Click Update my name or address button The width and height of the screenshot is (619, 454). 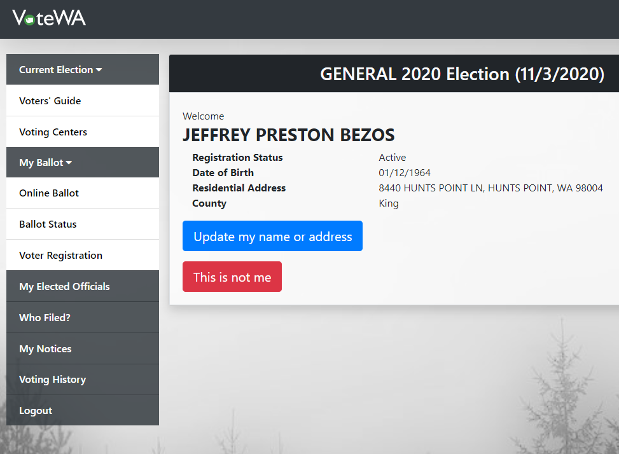click(x=272, y=236)
